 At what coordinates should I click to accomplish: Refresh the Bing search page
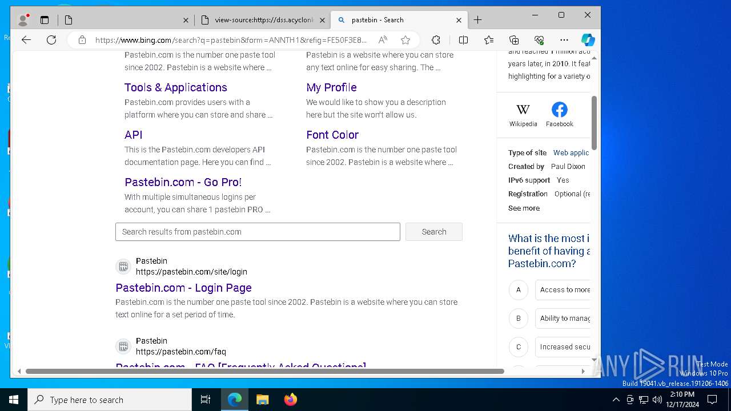(51, 40)
